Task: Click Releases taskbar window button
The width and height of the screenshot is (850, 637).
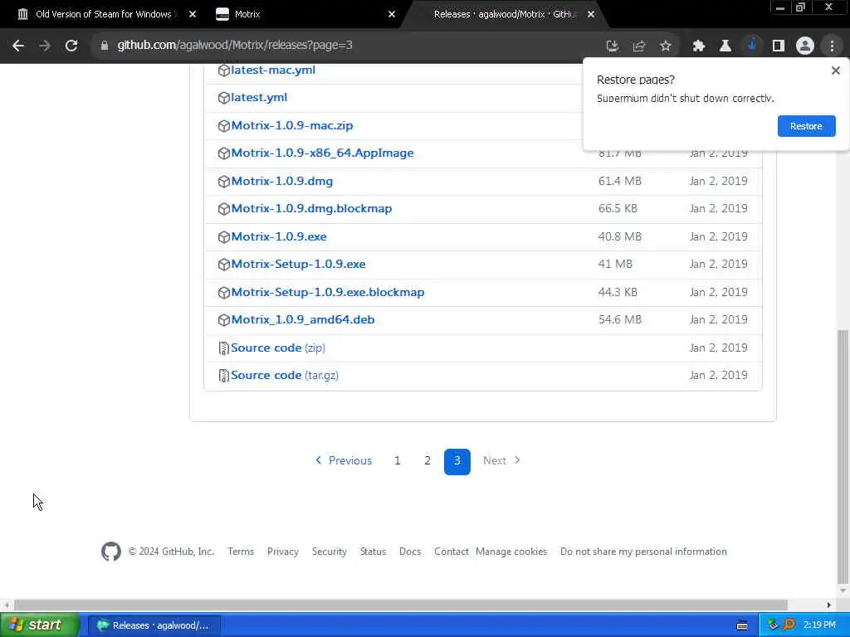Action: pos(154,625)
